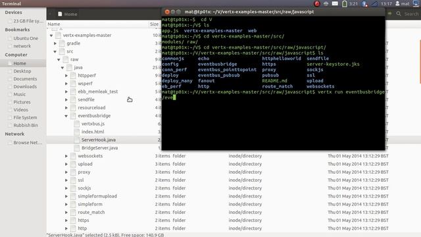Collapse the java folder node
The image size is (421, 237).
(62, 67)
